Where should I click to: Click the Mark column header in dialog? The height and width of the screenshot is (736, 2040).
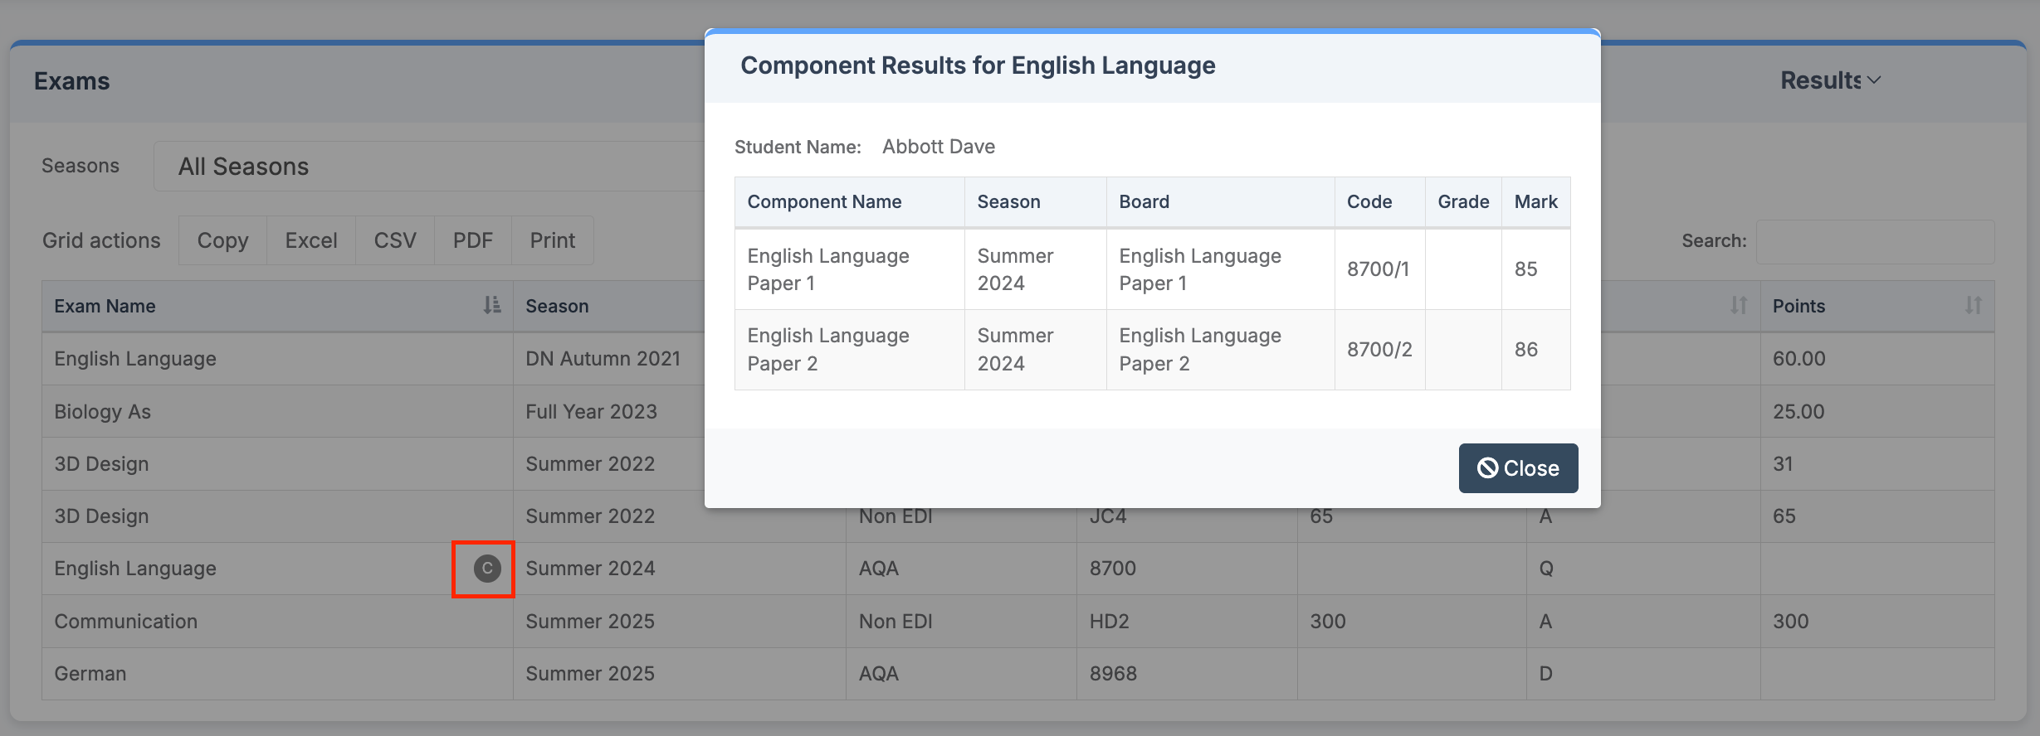tap(1535, 202)
